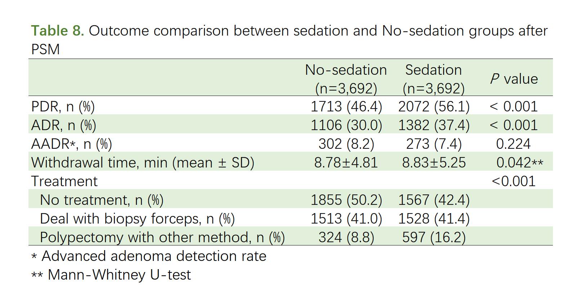Click the '597 (16.2)' polypectomy cell

(434, 238)
